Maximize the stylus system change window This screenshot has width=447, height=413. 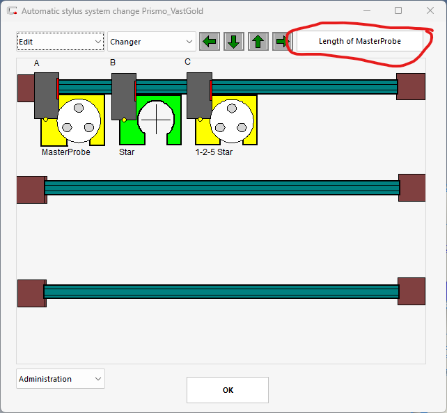(x=398, y=11)
